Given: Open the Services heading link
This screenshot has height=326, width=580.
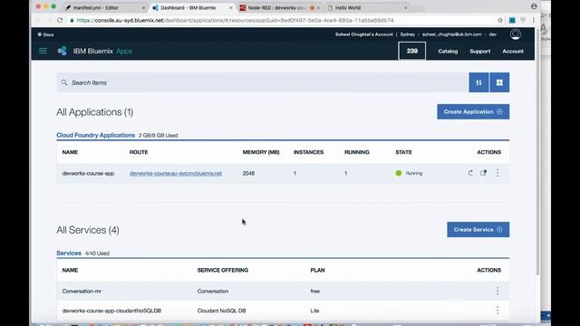Looking at the screenshot, I should [69, 254].
